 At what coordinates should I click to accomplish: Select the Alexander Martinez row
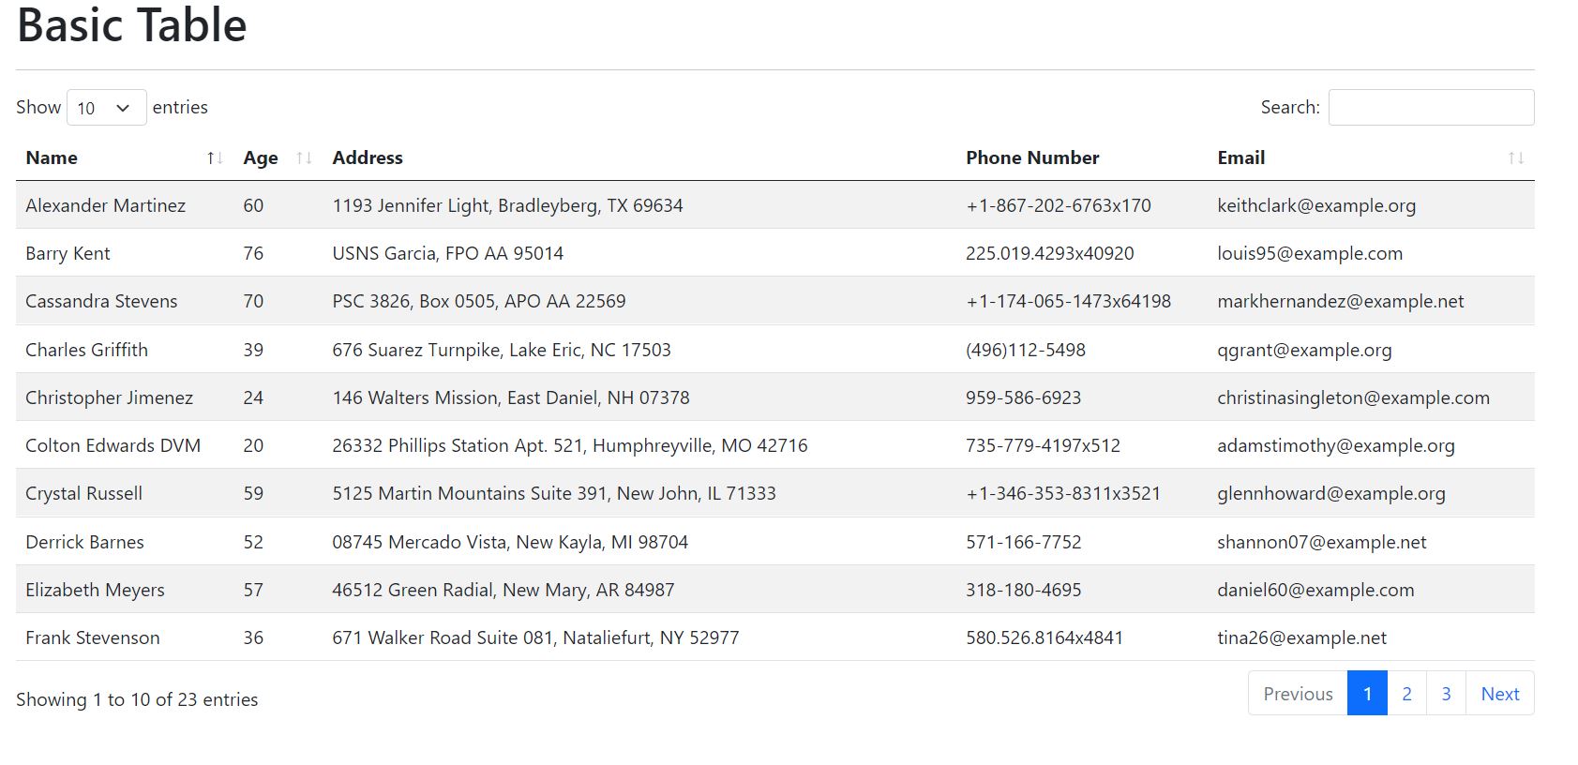tap(774, 205)
